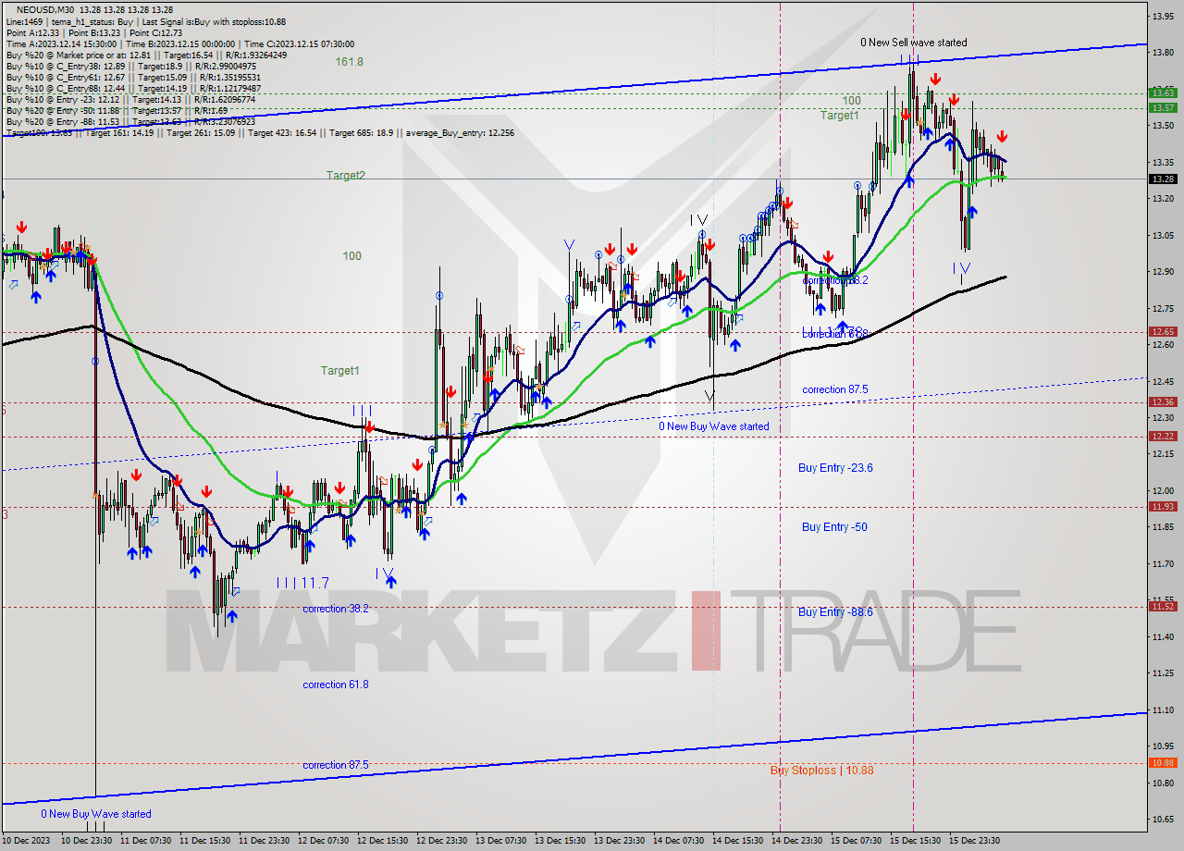The width and height of the screenshot is (1184, 851).
Task: Click the 'Line:1469 | tema_h1_status: Buy' info line
Action: 146,21
